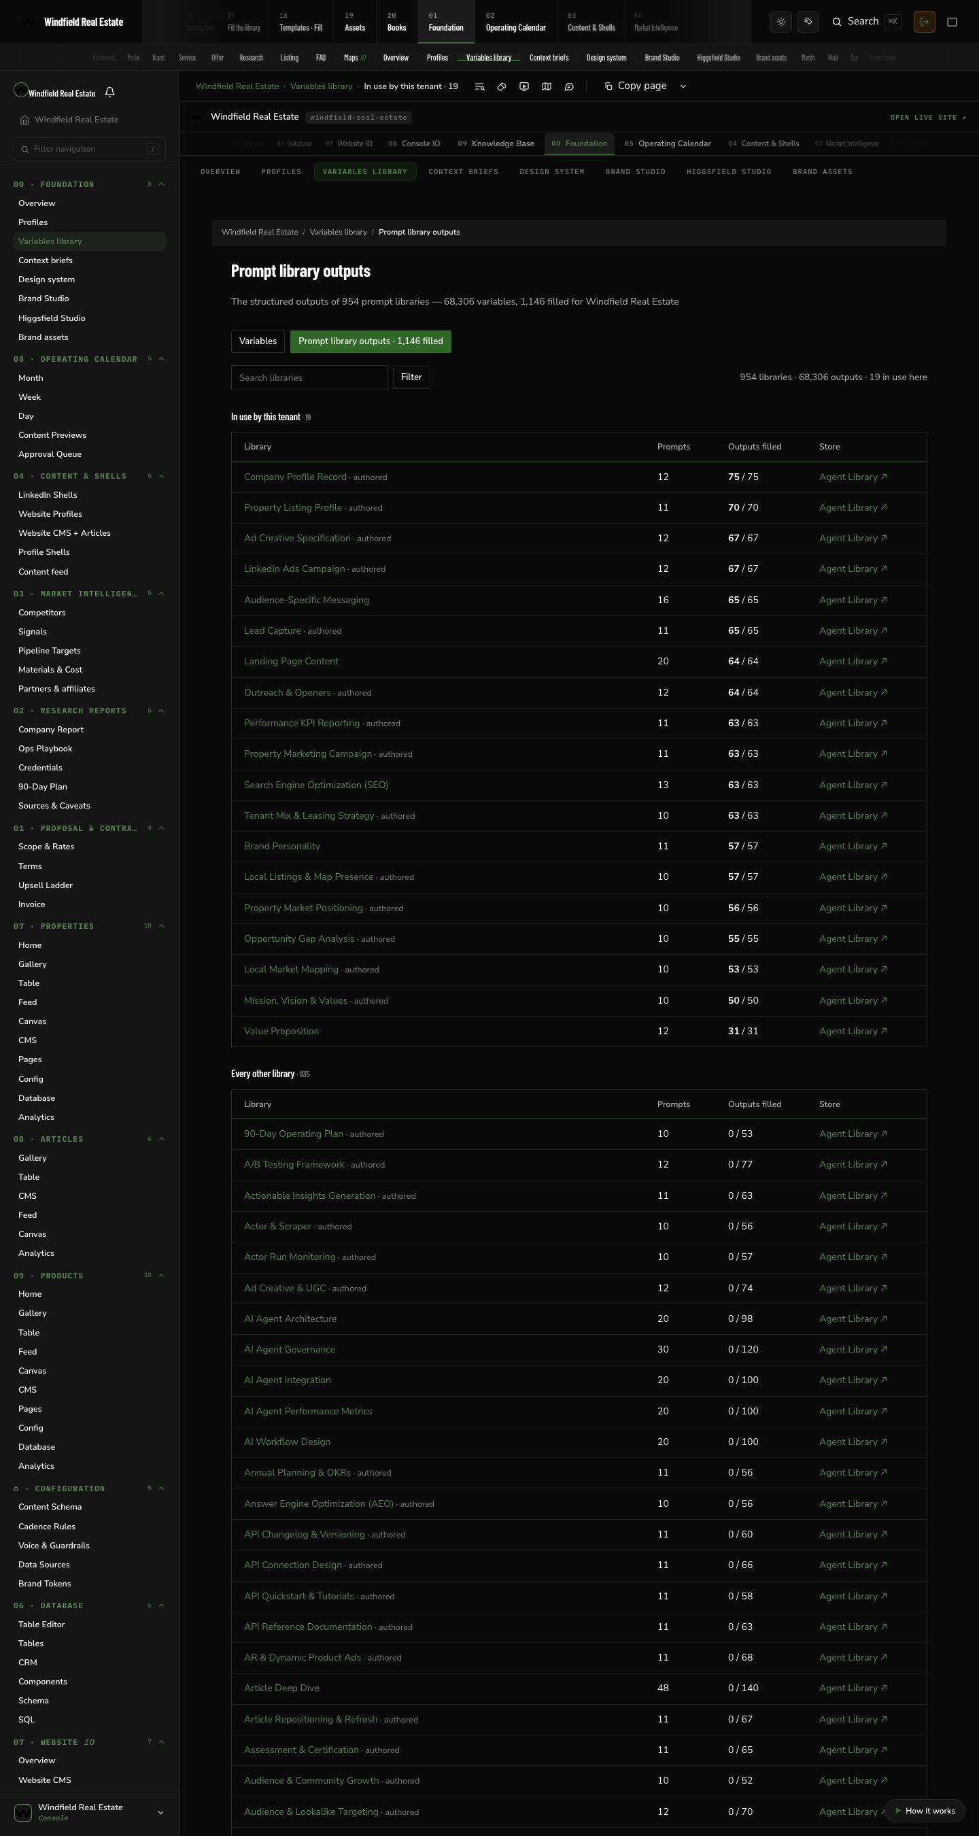The image size is (979, 1836).
Task: Collapse the 00 Foundation sidebar section
Action: (x=162, y=184)
